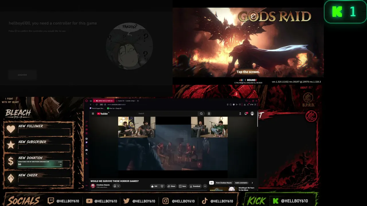The height and width of the screenshot is (206, 367).
Task: Select the From Clooless Reacts filter chip
Action: 224,183
